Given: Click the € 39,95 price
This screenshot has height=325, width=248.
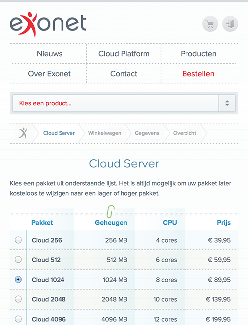Looking at the screenshot, I should tap(219, 240).
